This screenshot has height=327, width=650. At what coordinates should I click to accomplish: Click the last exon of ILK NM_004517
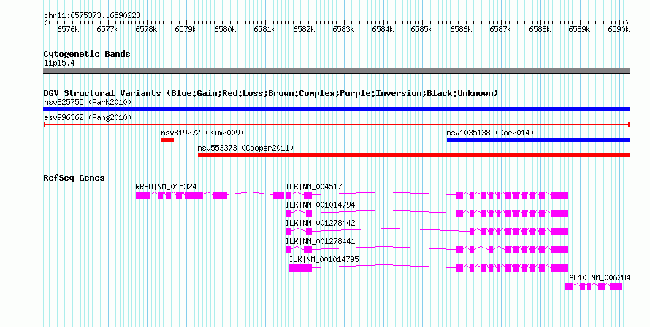559,195
